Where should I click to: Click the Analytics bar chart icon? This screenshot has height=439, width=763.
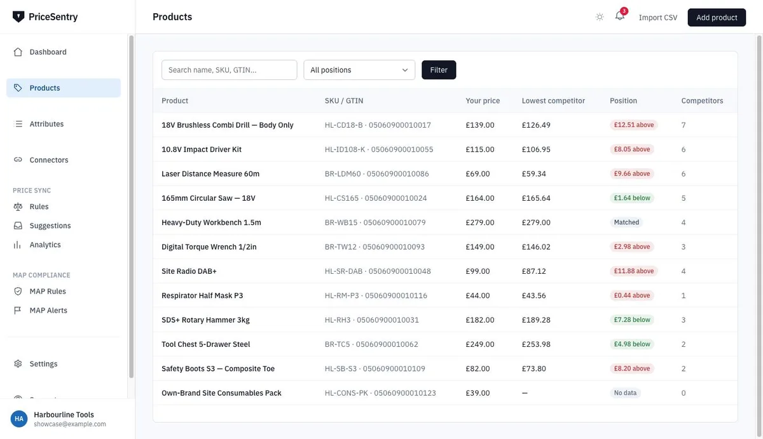tap(18, 245)
